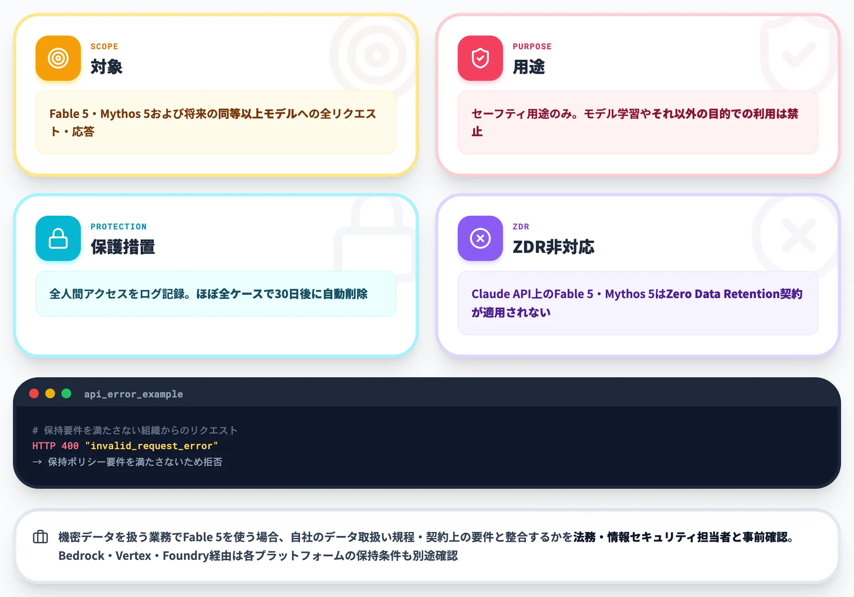Click the PROTECTION label
854x597 pixels.
(118, 227)
